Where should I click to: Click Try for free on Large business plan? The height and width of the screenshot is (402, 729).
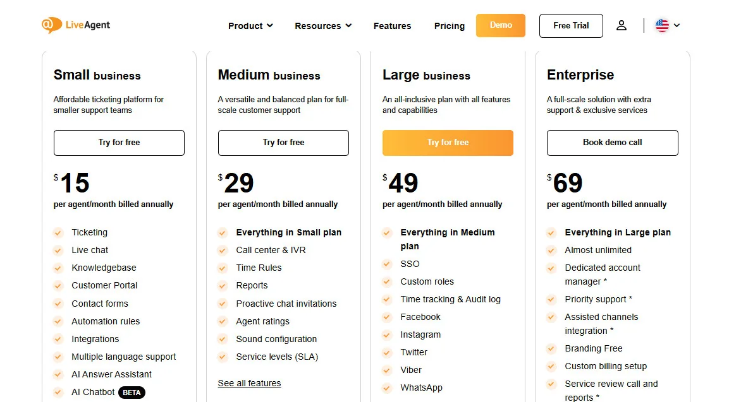[448, 143]
